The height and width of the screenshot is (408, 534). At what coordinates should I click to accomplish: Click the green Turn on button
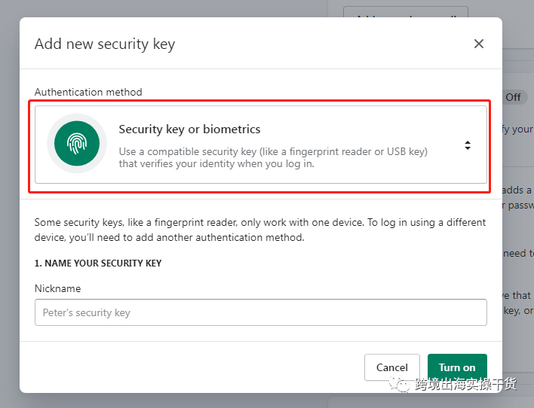pos(457,367)
